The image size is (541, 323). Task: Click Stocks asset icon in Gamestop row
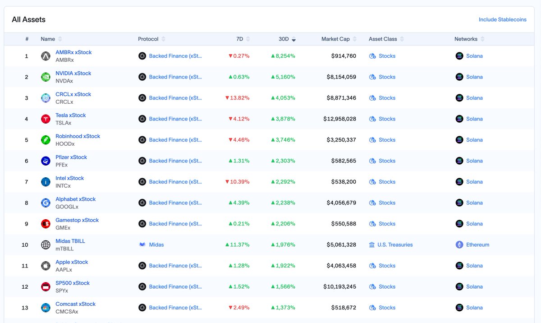[x=372, y=224]
